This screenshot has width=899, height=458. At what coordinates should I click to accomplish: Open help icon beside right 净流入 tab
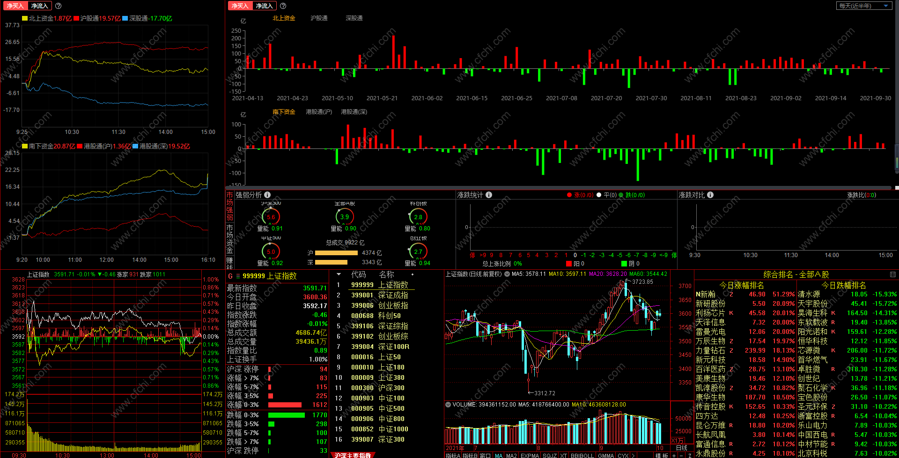point(283,6)
